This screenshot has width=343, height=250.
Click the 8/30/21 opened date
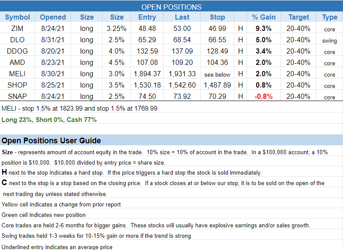point(53,74)
